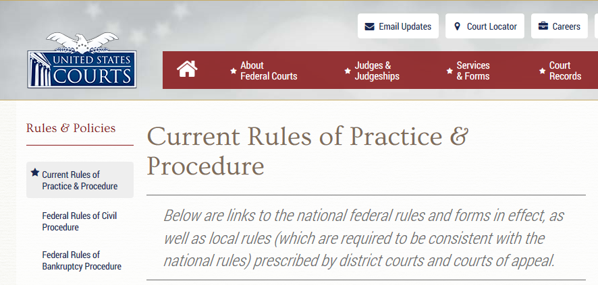This screenshot has width=598, height=285.
Task: Open Federal Rules of Bankruptcy Procedure link
Action: 82,260
